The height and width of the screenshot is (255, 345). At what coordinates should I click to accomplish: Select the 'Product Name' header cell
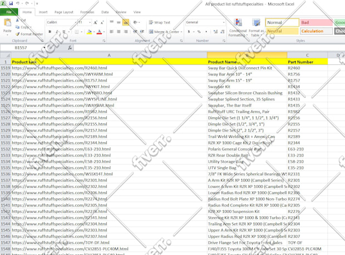(247, 62)
